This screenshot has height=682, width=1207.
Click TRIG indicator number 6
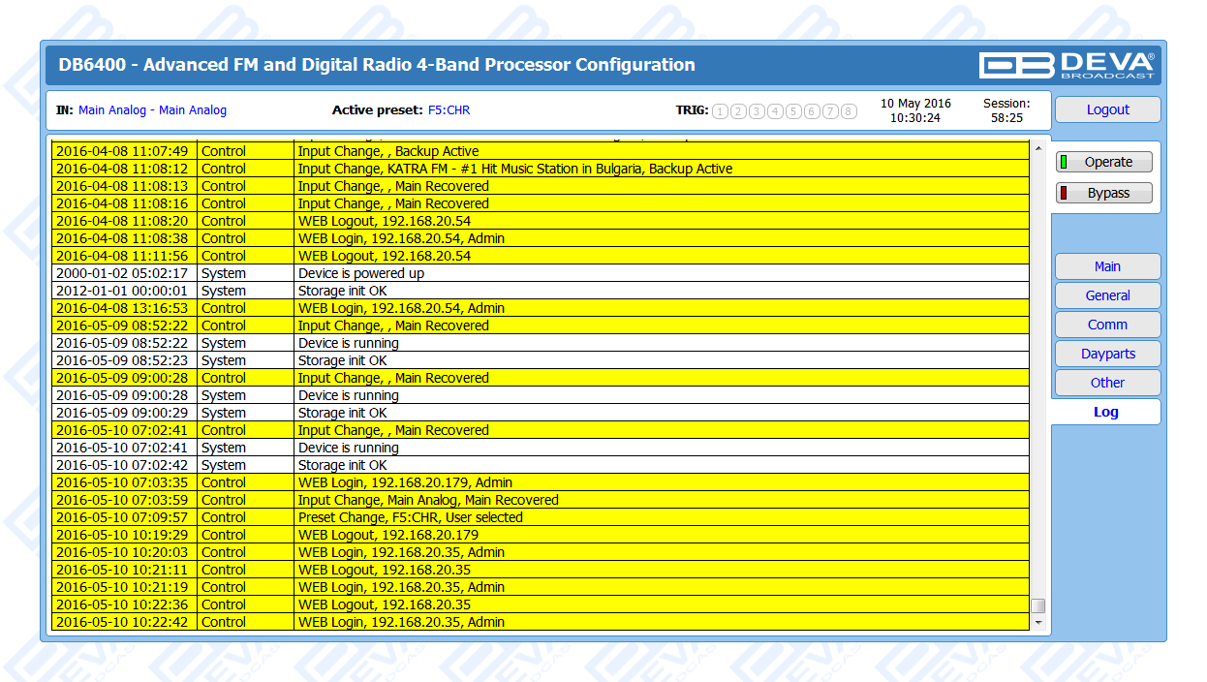[812, 111]
